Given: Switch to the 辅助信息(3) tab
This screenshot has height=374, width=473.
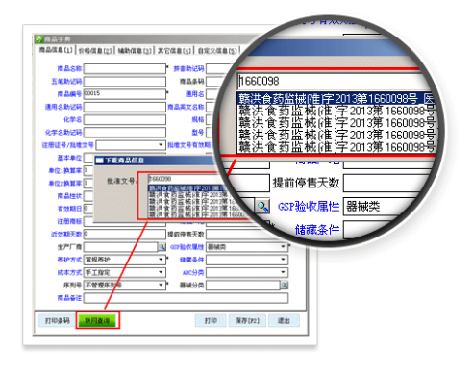Looking at the screenshot, I should tap(135, 51).
